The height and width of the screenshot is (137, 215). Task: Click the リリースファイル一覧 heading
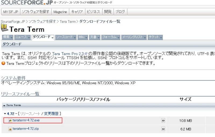(x=20, y=94)
